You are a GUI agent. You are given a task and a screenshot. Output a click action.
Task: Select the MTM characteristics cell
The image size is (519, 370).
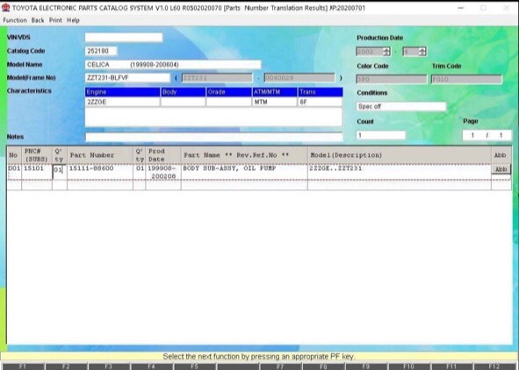274,102
